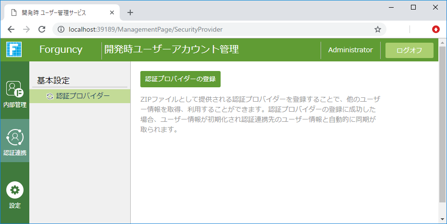Click the Forguncy brand text
Image resolution: width=447 pixels, height=224 pixels.
[x=61, y=49]
